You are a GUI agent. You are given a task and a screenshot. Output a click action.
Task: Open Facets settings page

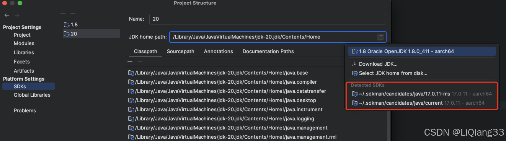(x=22, y=62)
